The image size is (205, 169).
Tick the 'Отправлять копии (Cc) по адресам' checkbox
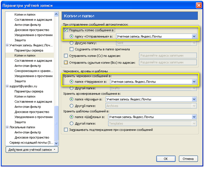pos(66,56)
